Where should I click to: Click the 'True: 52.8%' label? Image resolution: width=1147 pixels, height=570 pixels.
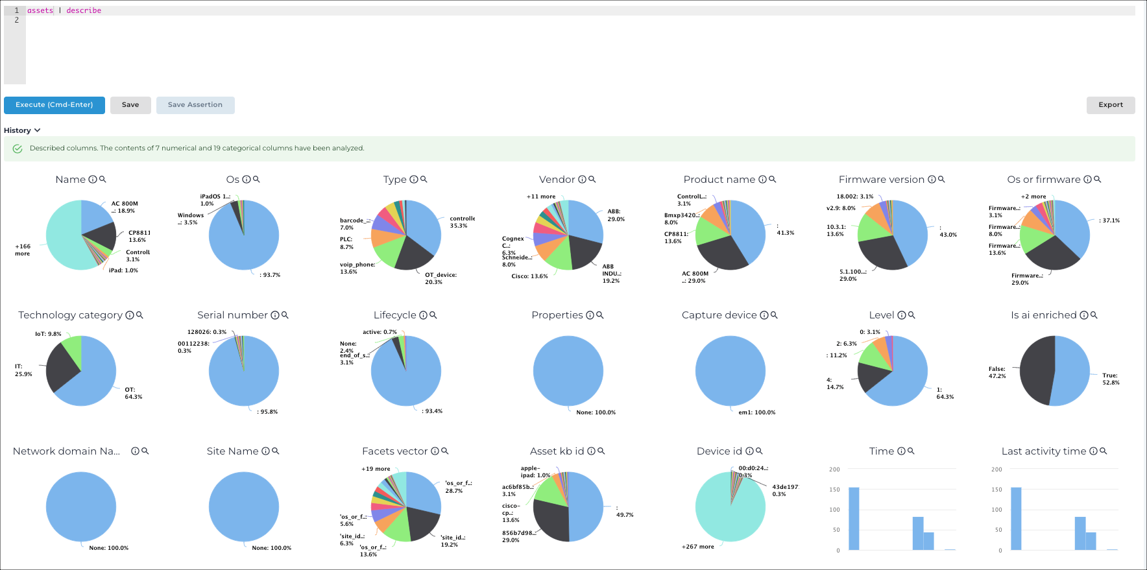[x=1111, y=379]
